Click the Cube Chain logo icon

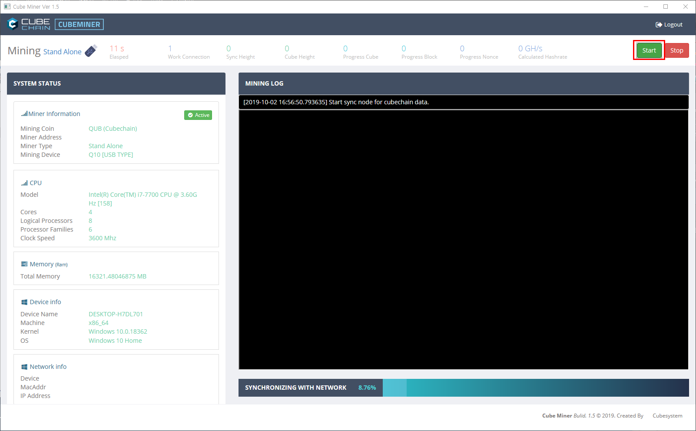click(x=13, y=24)
